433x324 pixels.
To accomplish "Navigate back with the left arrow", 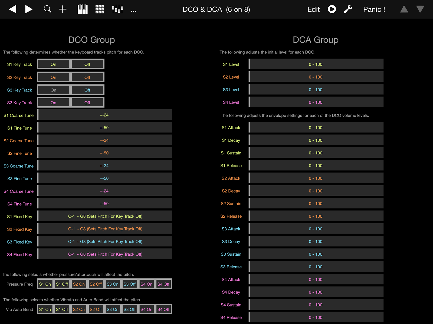I will (x=12, y=9).
